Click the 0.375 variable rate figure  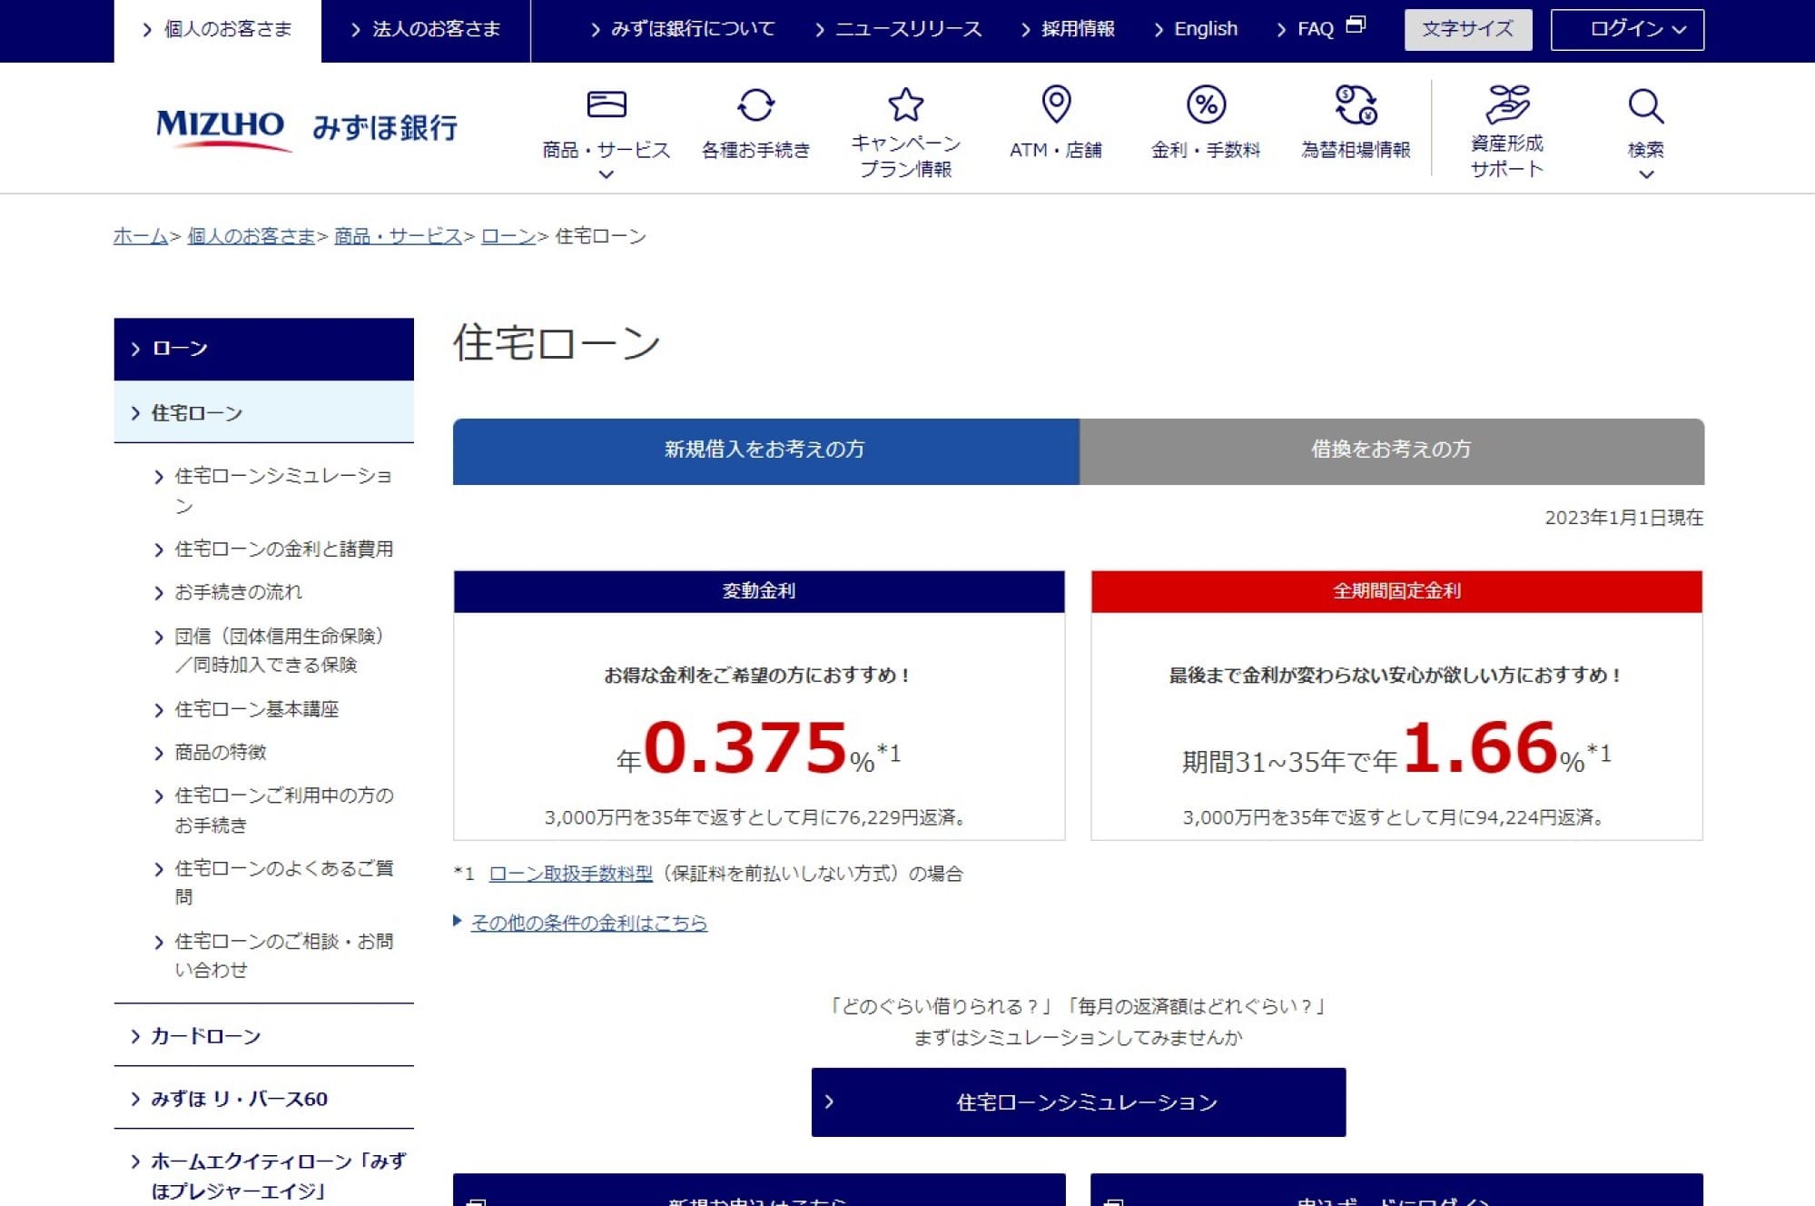pos(745,748)
